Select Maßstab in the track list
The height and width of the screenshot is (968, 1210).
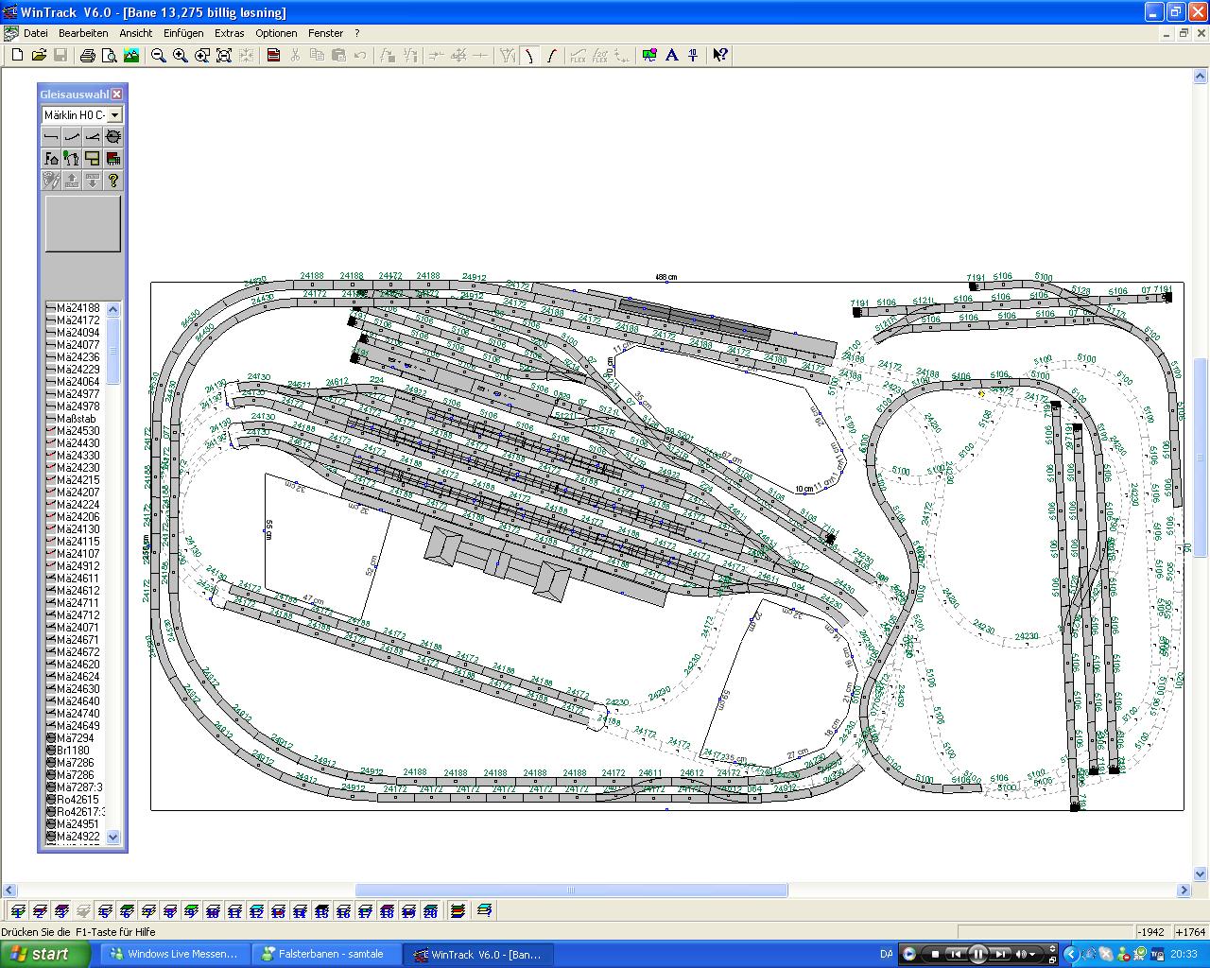tap(74, 419)
